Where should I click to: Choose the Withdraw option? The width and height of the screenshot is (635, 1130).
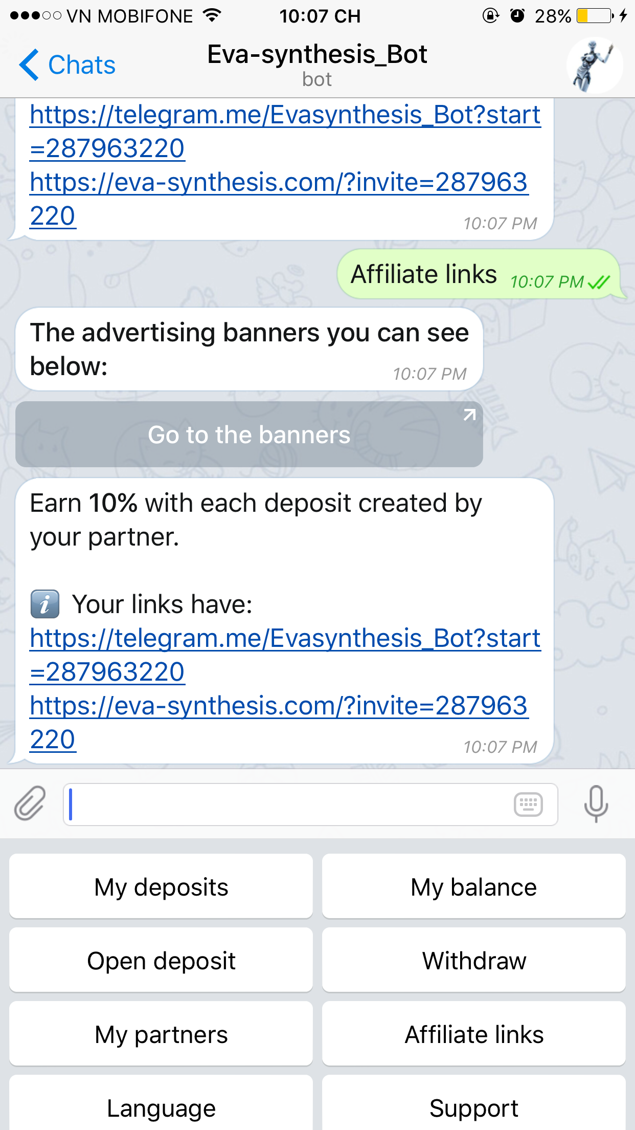(x=474, y=960)
